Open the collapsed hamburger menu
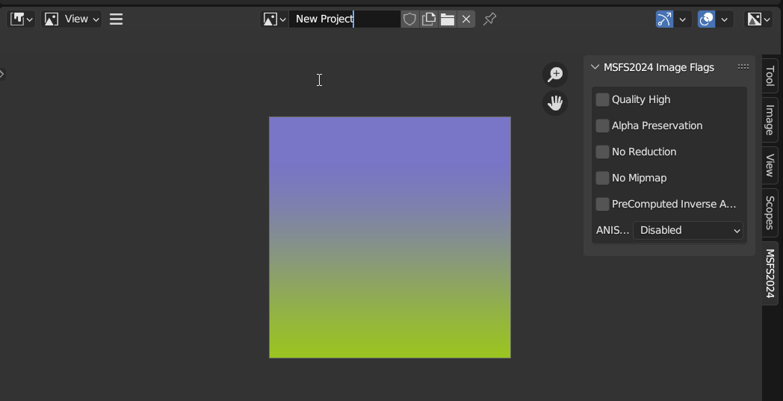 [117, 19]
